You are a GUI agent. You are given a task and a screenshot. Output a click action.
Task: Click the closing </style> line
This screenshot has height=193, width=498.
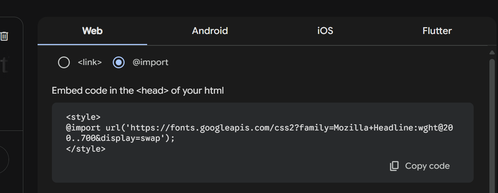point(86,149)
